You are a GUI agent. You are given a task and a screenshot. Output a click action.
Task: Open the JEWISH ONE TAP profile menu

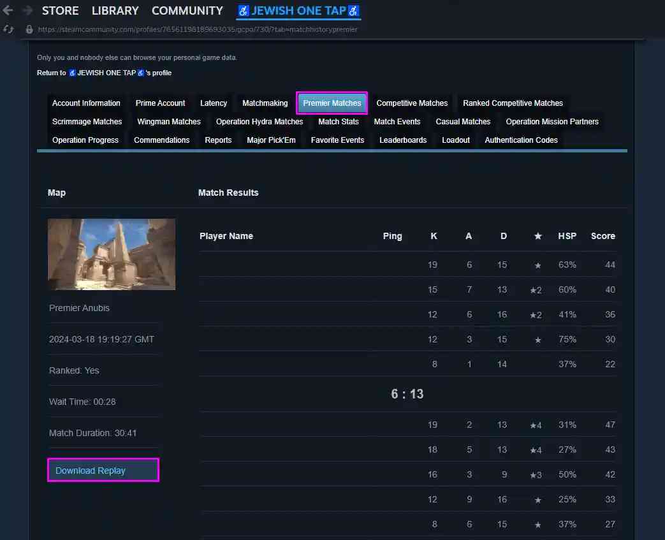(x=298, y=11)
